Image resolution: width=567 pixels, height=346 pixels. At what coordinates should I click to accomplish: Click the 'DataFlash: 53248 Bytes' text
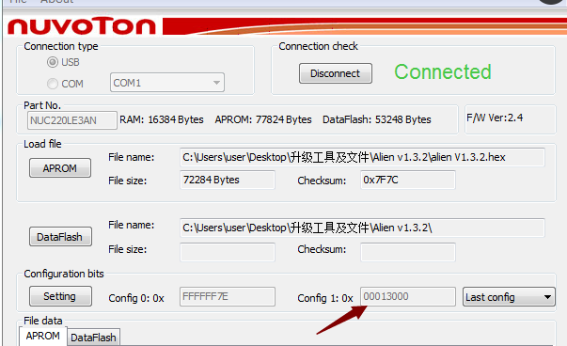point(377,119)
